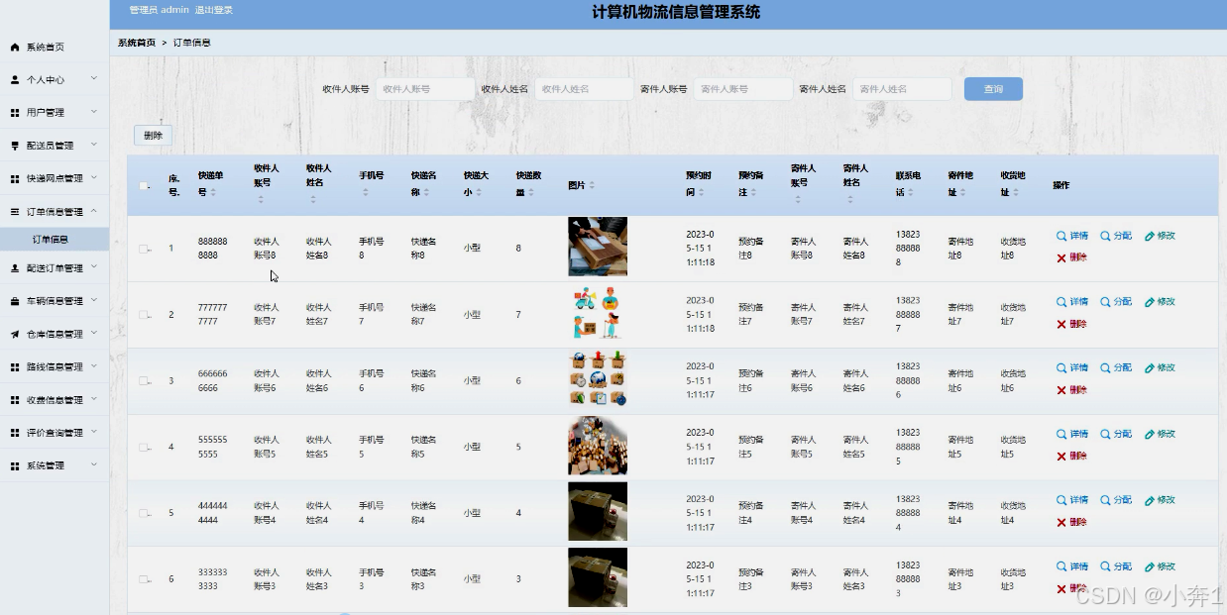The width and height of the screenshot is (1227, 615).
Task: Open the package image thumbnail on row 1
Action: (x=597, y=246)
